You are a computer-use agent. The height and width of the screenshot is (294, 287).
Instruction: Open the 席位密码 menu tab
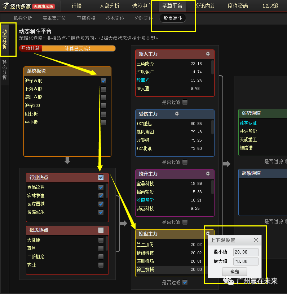238,6
